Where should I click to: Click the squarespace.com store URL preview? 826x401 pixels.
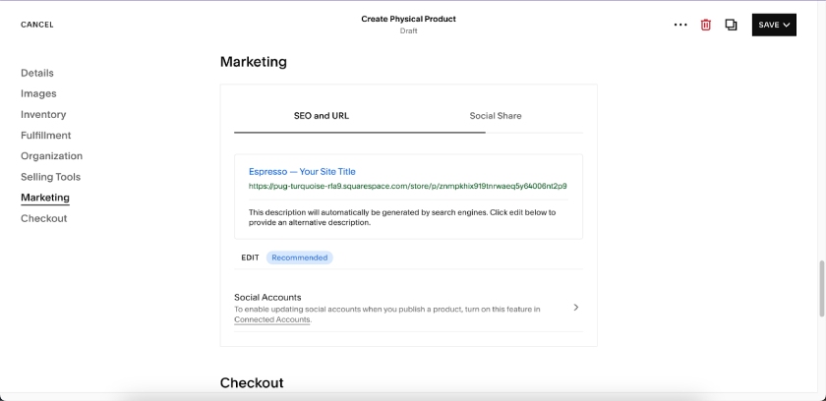click(x=408, y=187)
